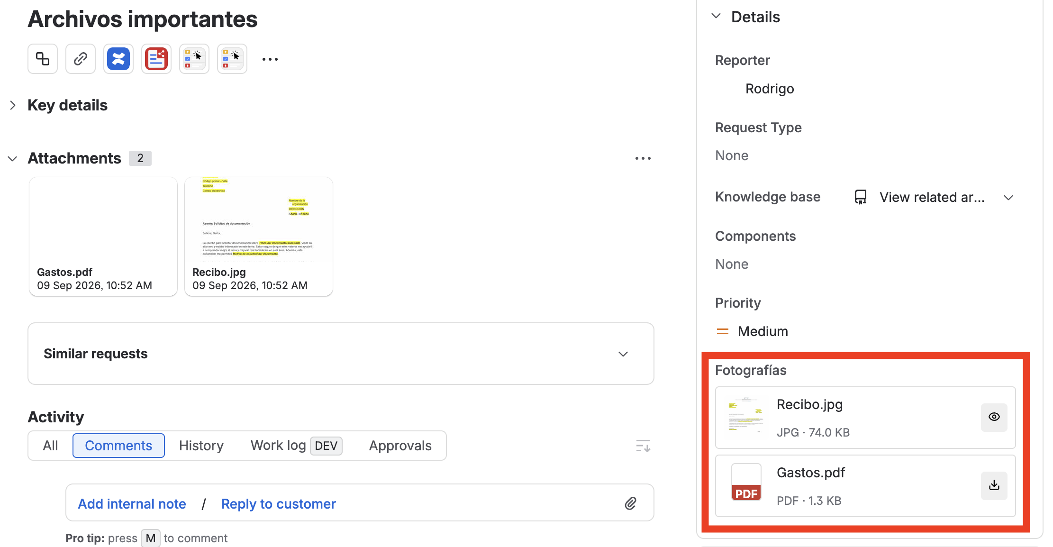This screenshot has height=547, width=1053.
Task: Expand the Similar requests panel
Action: (623, 354)
